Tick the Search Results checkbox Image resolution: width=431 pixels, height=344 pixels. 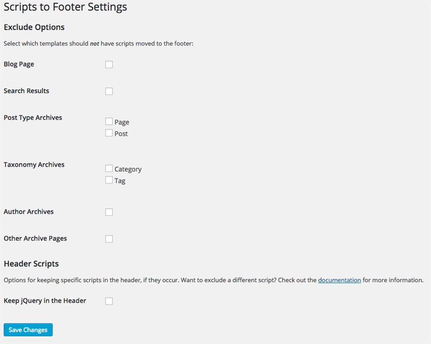(x=109, y=91)
